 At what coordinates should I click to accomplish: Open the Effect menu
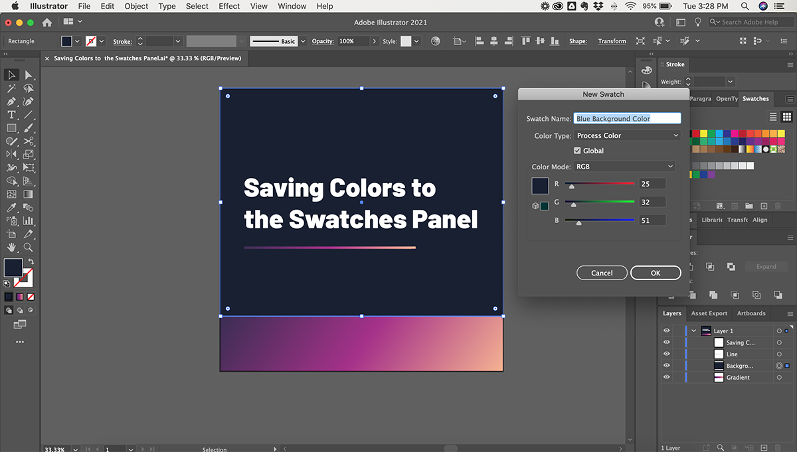pyautogui.click(x=229, y=6)
